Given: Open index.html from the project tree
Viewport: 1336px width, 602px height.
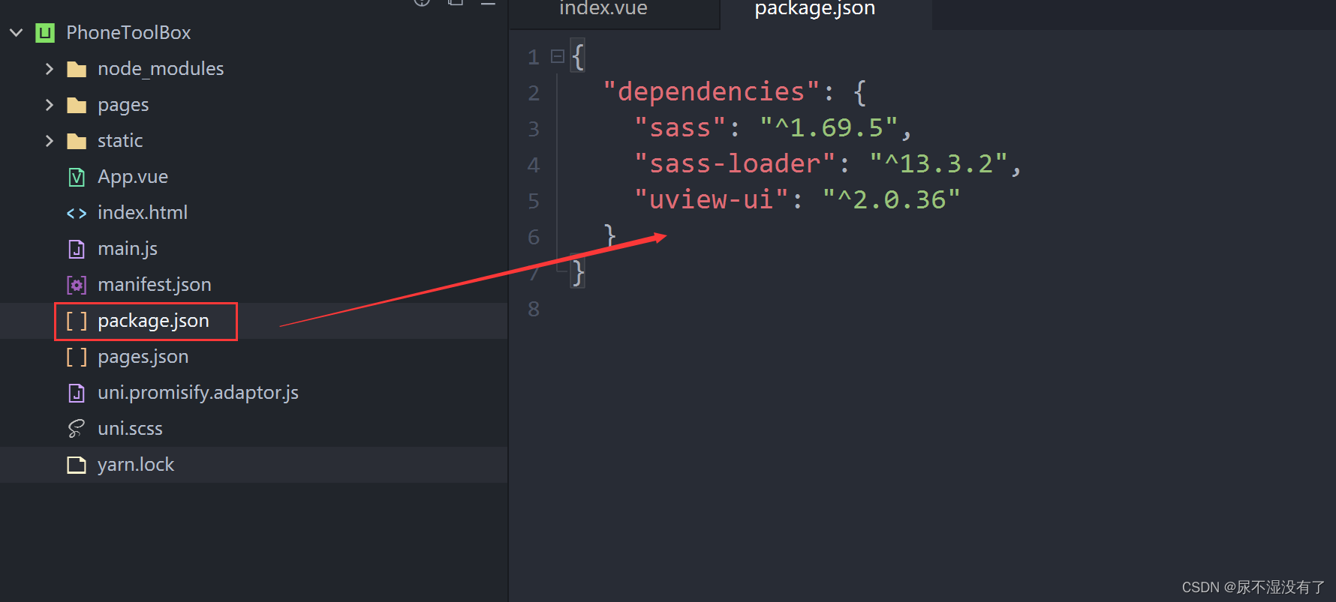Looking at the screenshot, I should click(143, 213).
